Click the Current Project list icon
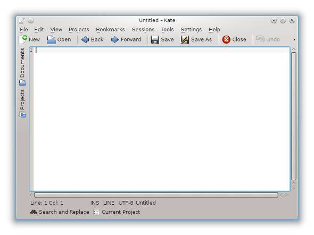314x235 pixels. [x=96, y=212]
